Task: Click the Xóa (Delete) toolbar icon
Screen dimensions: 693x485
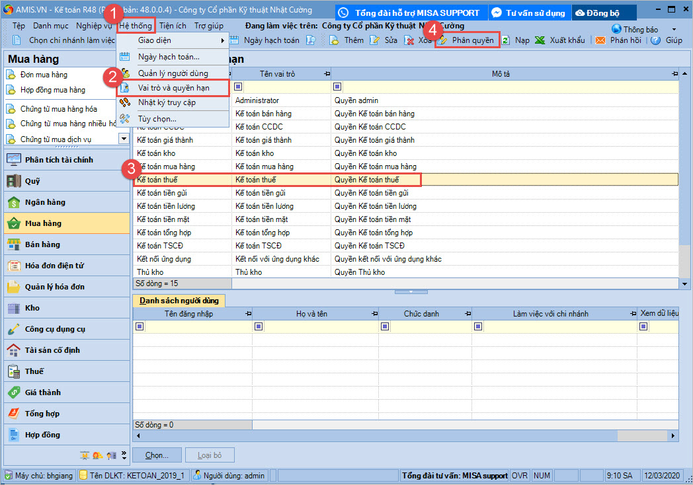Action: tap(409, 40)
